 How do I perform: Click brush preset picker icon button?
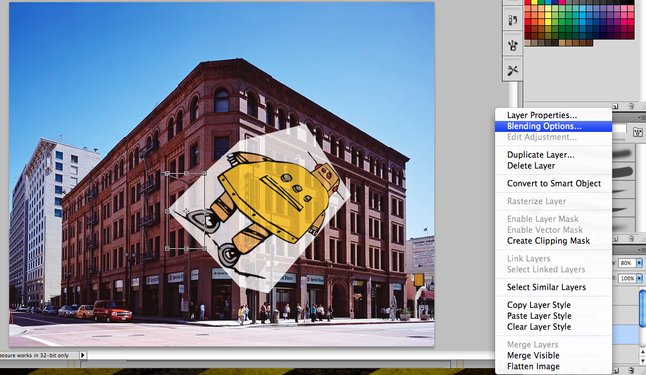tap(638, 132)
